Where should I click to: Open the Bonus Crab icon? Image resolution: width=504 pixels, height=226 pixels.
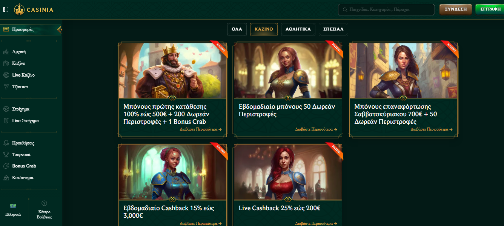point(6,166)
